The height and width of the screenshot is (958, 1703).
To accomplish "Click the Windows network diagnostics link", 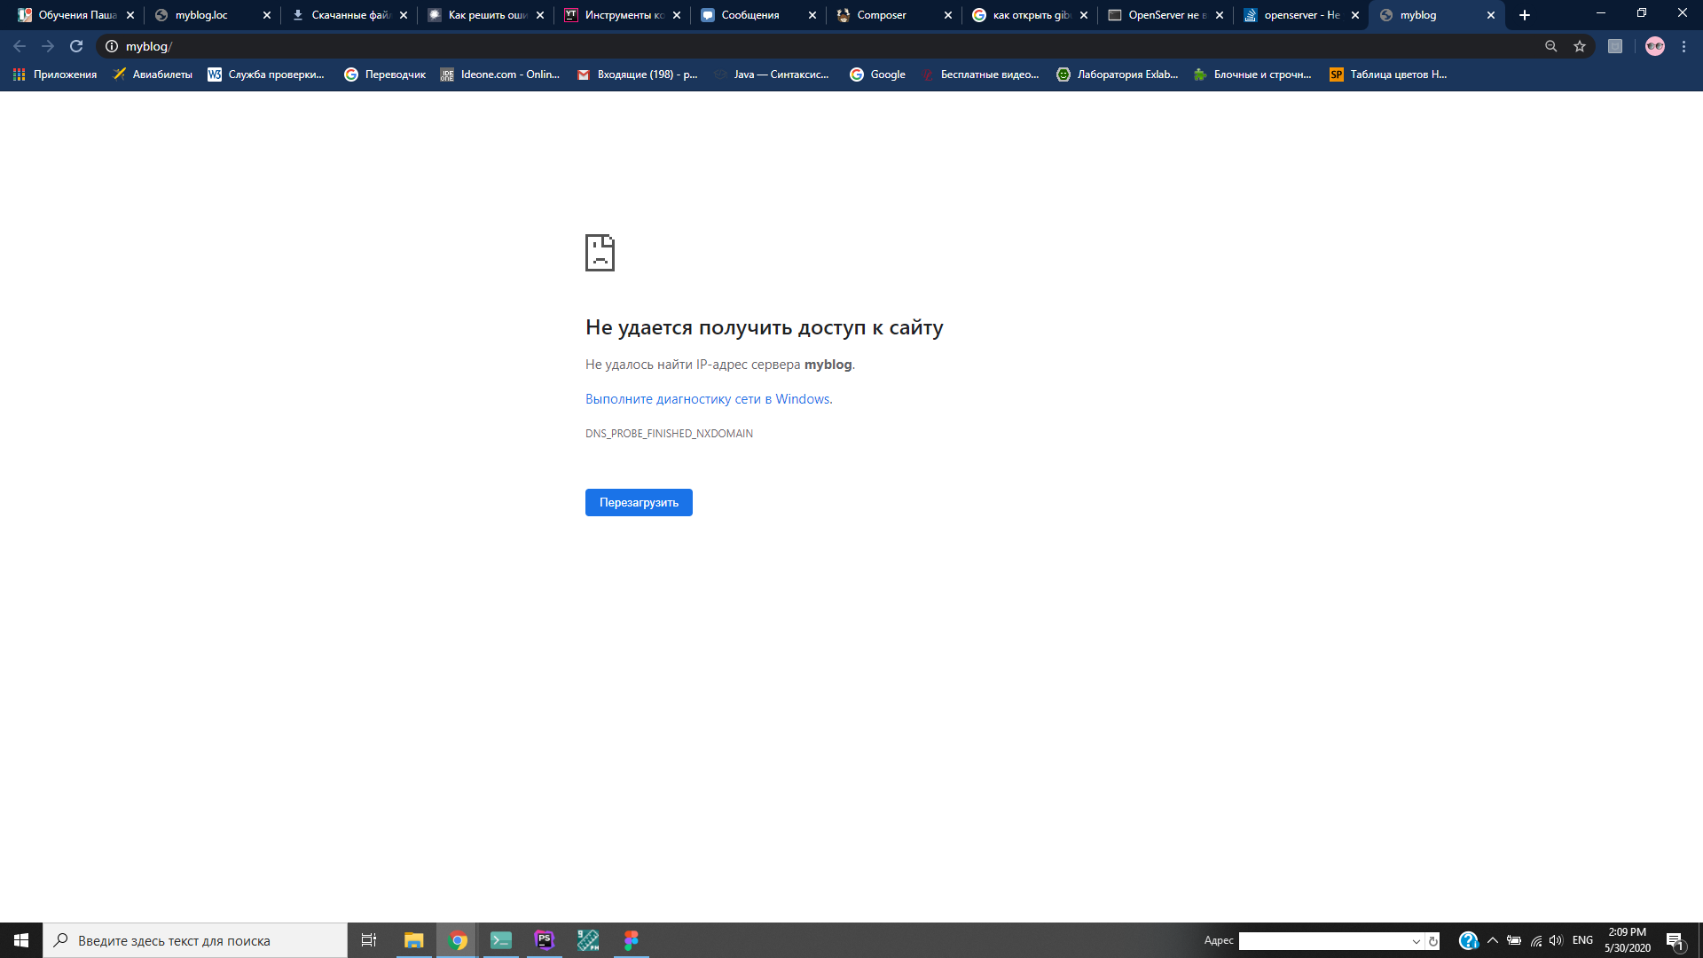I will (x=708, y=399).
